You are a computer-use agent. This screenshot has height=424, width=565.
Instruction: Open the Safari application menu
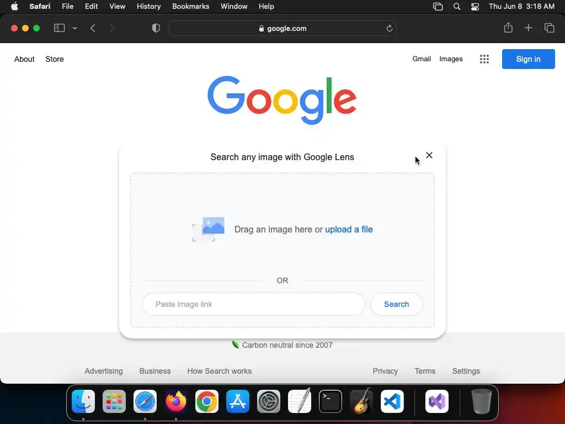click(x=40, y=7)
